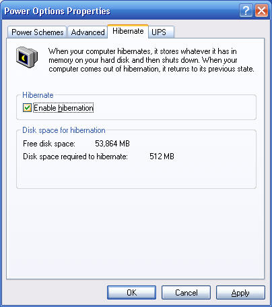Click the Disk space required to hibernate label

click(x=75, y=157)
